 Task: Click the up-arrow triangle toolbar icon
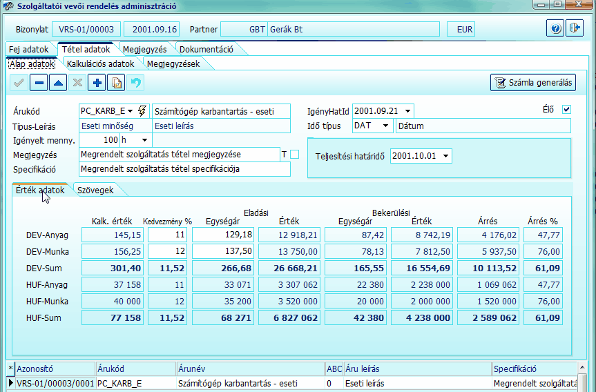58,82
